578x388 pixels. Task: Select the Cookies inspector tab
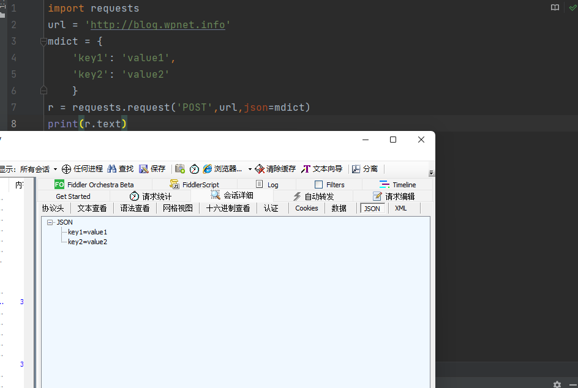[306, 208]
